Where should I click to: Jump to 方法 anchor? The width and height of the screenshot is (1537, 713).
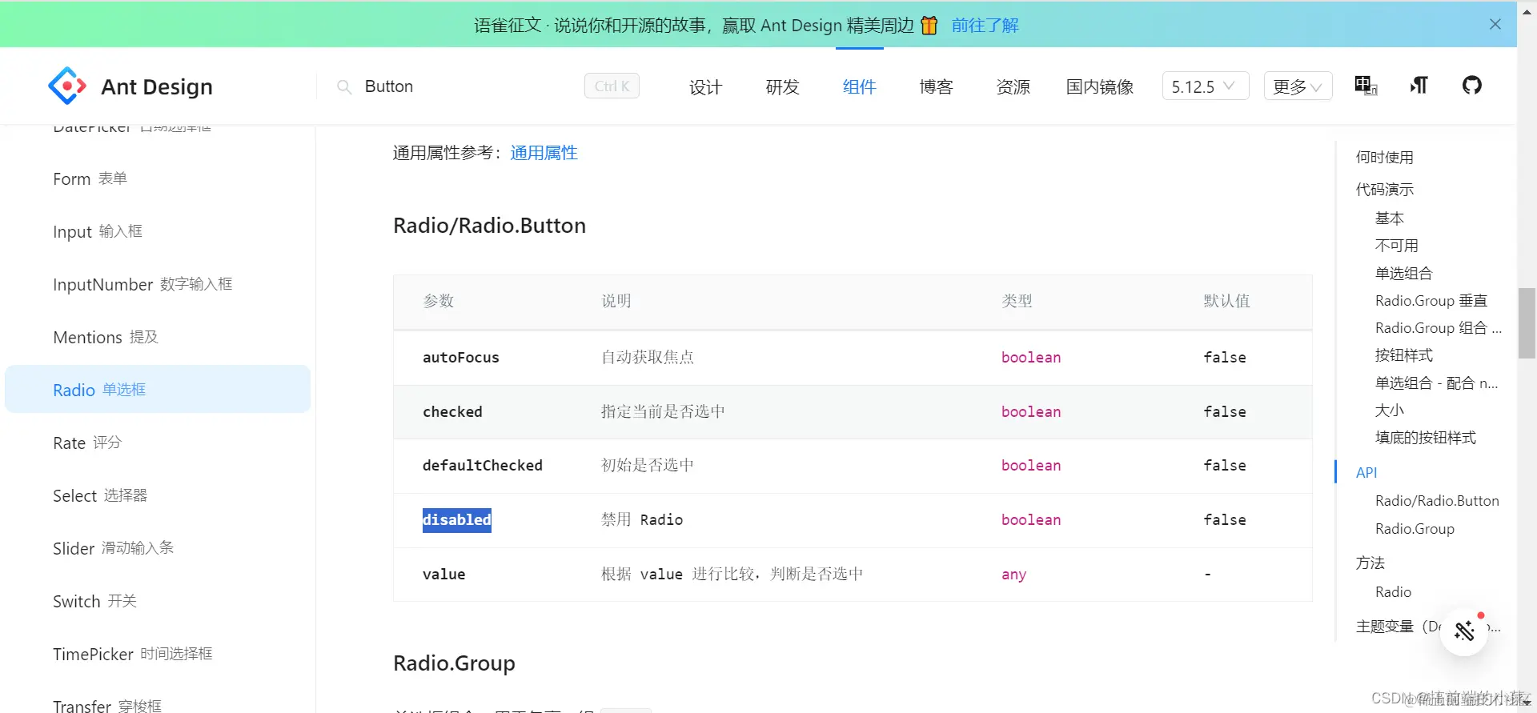pos(1370,563)
